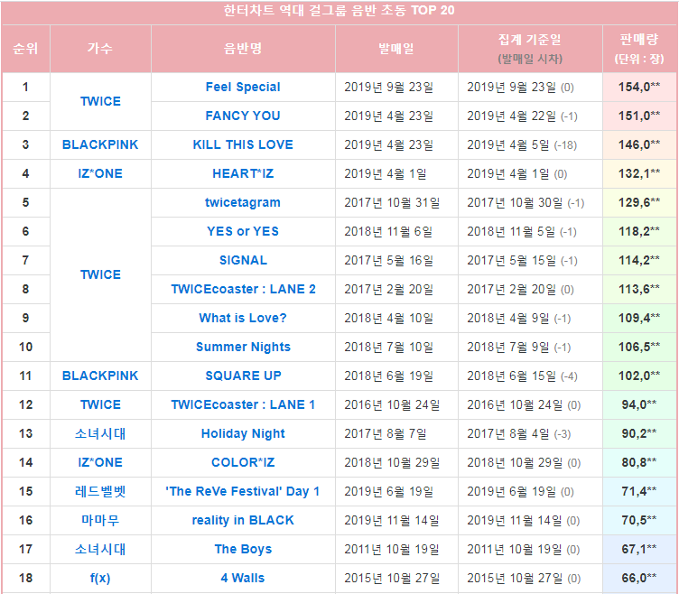The height and width of the screenshot is (594, 679).
Task: Open f(x) artist link in row 18
Action: click(100, 578)
